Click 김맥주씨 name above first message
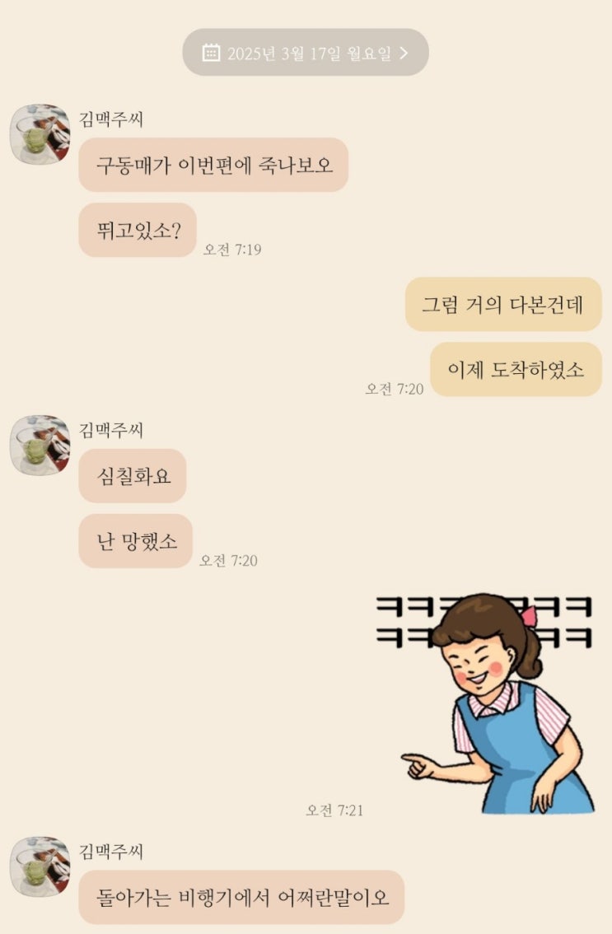Viewport: 612px width, 934px height. click(x=111, y=119)
